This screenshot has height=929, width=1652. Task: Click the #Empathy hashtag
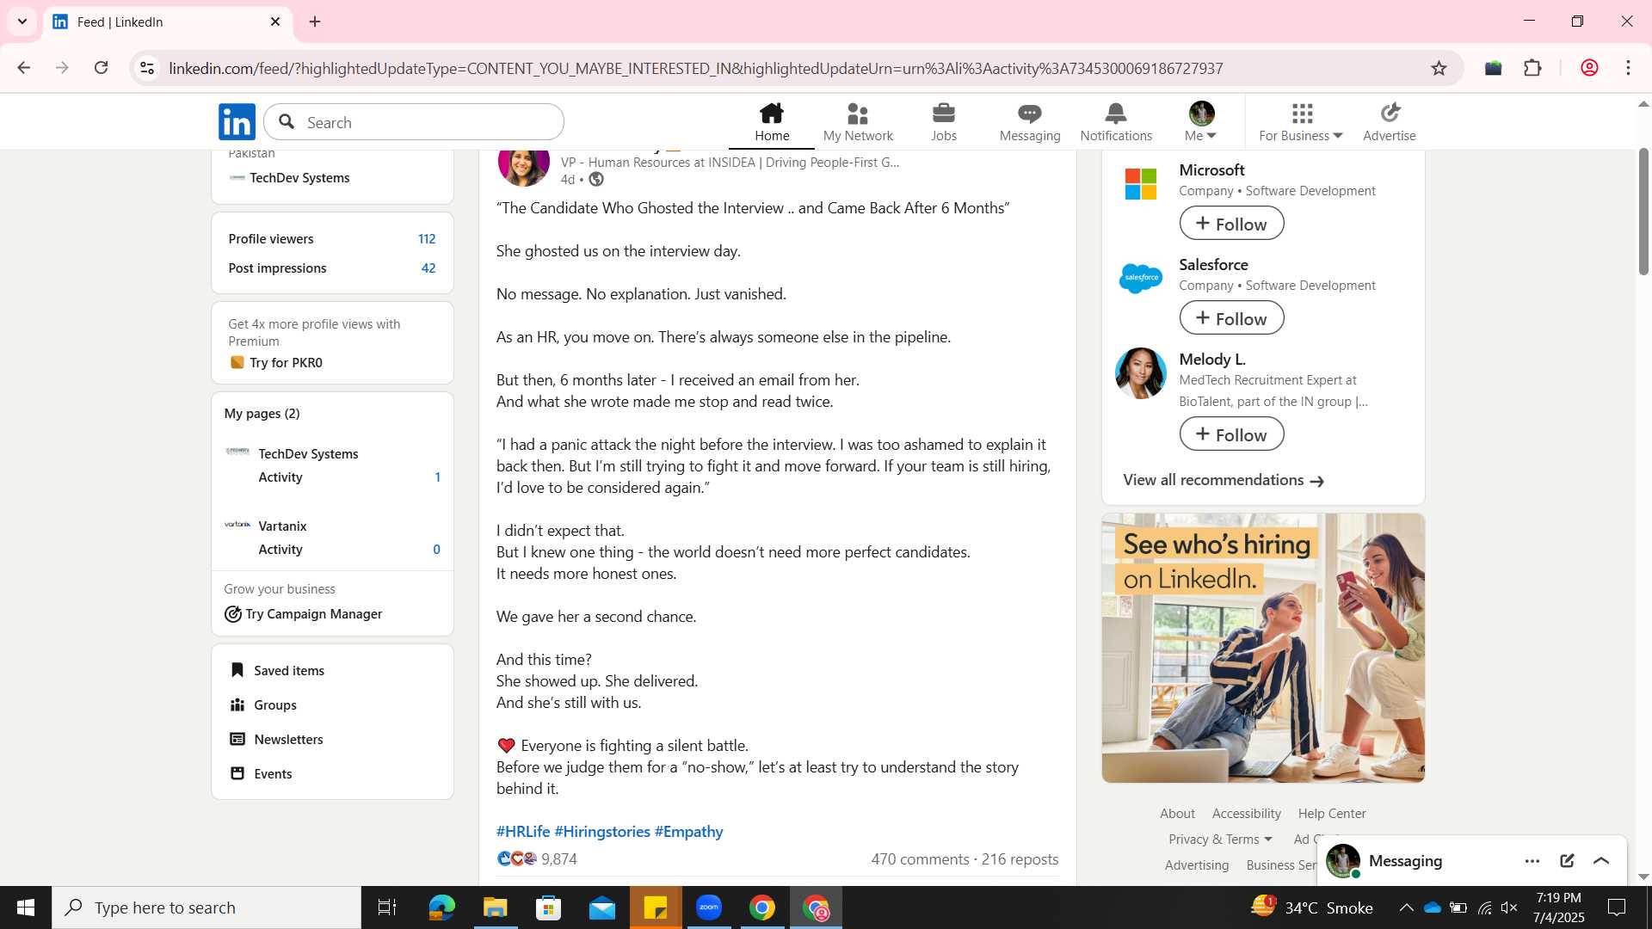[x=688, y=832]
